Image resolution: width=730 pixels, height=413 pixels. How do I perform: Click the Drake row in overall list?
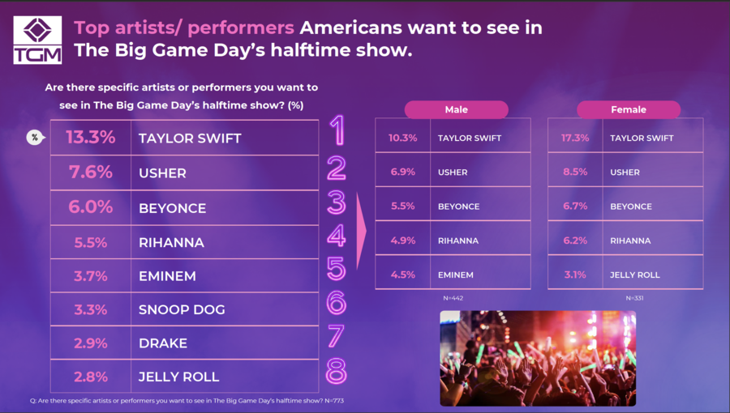184,343
